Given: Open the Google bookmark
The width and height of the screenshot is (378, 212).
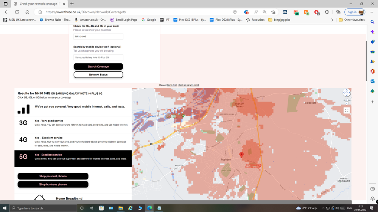Looking at the screenshot, I should (149, 20).
